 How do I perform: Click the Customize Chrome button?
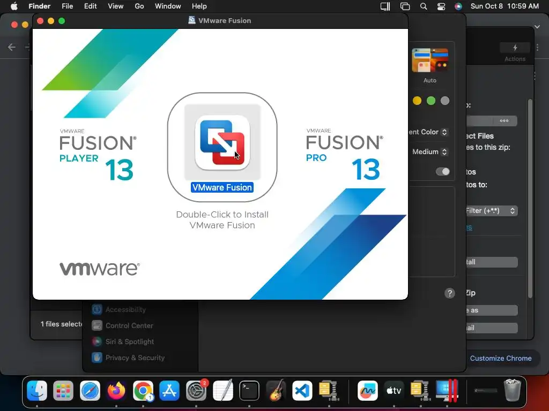(501, 358)
